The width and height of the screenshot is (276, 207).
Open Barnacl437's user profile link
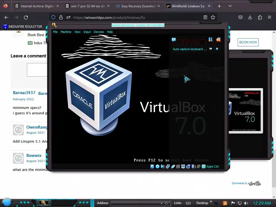click(24, 93)
